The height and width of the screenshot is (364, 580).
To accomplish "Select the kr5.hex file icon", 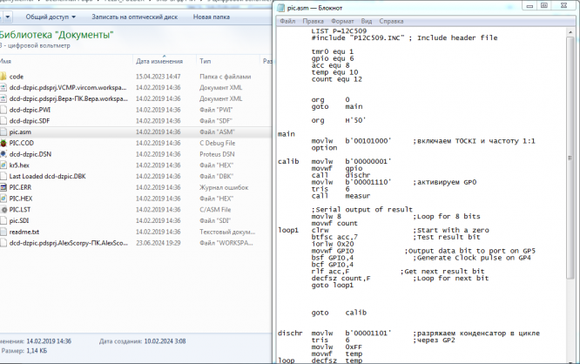I will (3, 165).
